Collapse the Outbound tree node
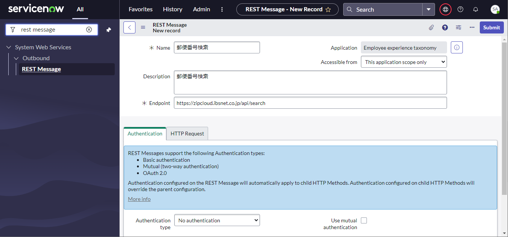Image resolution: width=508 pixels, height=237 pixels. (x=16, y=58)
